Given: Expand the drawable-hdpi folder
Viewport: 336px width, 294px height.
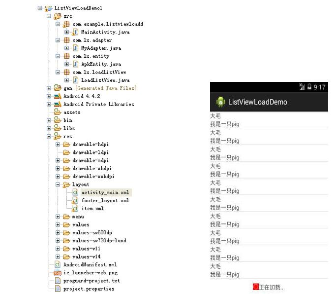Looking at the screenshot, I should (58, 145).
